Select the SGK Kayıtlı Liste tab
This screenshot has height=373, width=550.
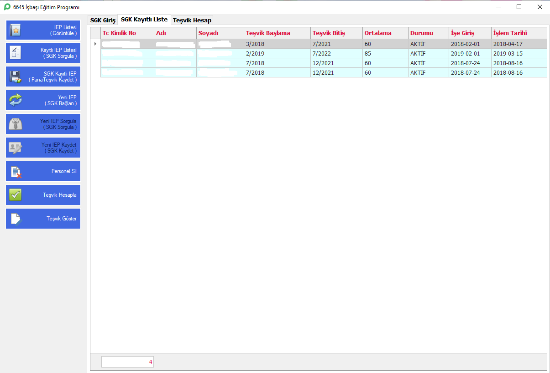click(x=144, y=20)
